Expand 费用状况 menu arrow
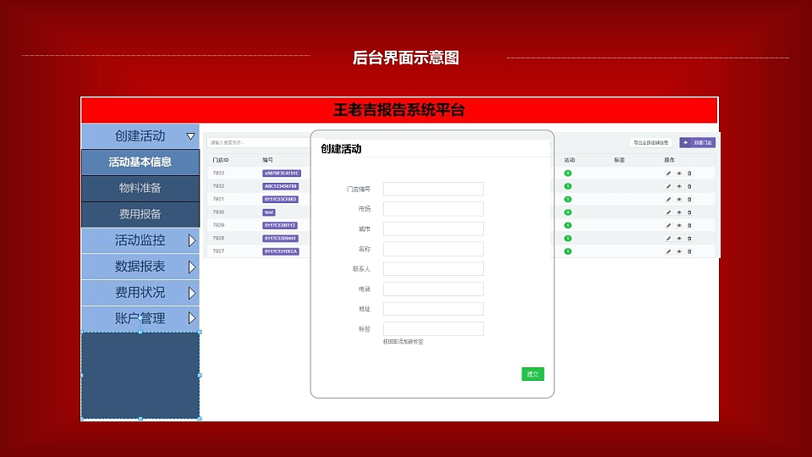Image resolution: width=812 pixels, height=457 pixels. pos(192,293)
